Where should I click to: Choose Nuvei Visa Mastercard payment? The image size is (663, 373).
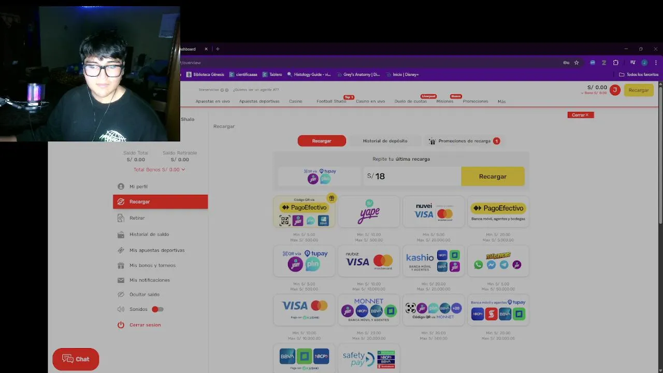point(434,212)
